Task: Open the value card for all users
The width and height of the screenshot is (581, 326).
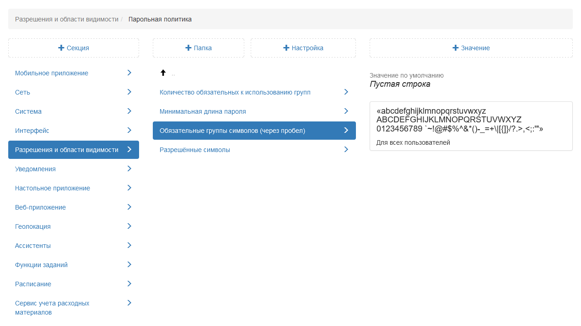Action: click(x=471, y=126)
